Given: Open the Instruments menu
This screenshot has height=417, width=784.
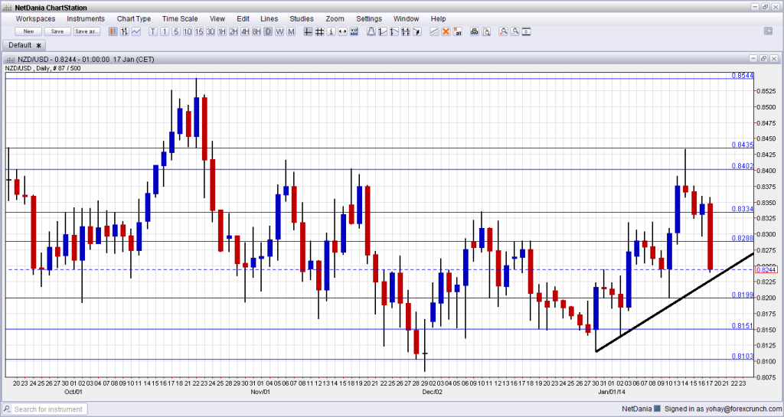Looking at the screenshot, I should (x=86, y=18).
